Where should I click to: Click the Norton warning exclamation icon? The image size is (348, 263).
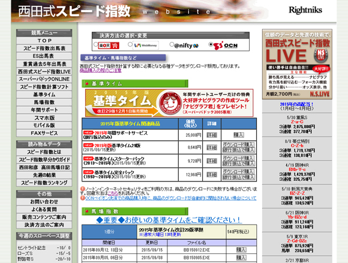click(x=82, y=189)
